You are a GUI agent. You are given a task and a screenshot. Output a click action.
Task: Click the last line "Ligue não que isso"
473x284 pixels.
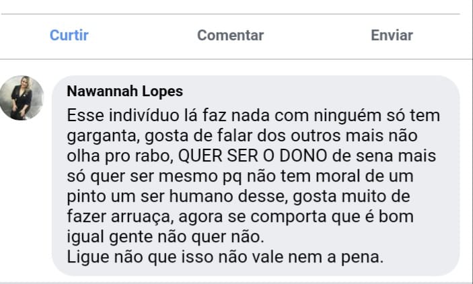point(225,256)
